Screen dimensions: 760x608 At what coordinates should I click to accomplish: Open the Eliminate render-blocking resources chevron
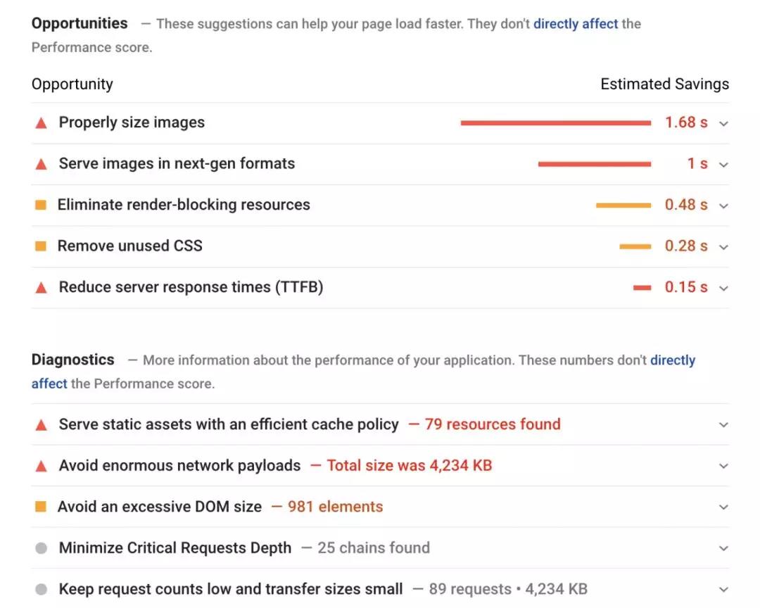coord(723,206)
